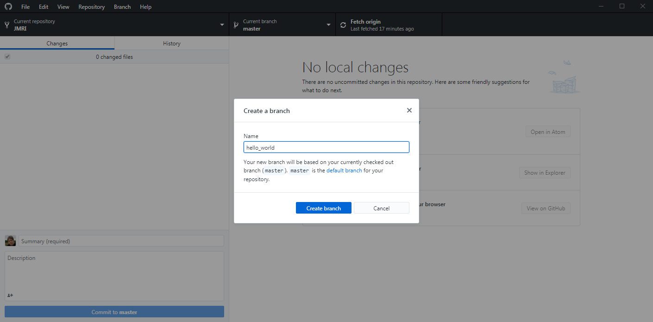The width and height of the screenshot is (653, 322).
Task: Open the Repository menu
Action: tap(91, 7)
